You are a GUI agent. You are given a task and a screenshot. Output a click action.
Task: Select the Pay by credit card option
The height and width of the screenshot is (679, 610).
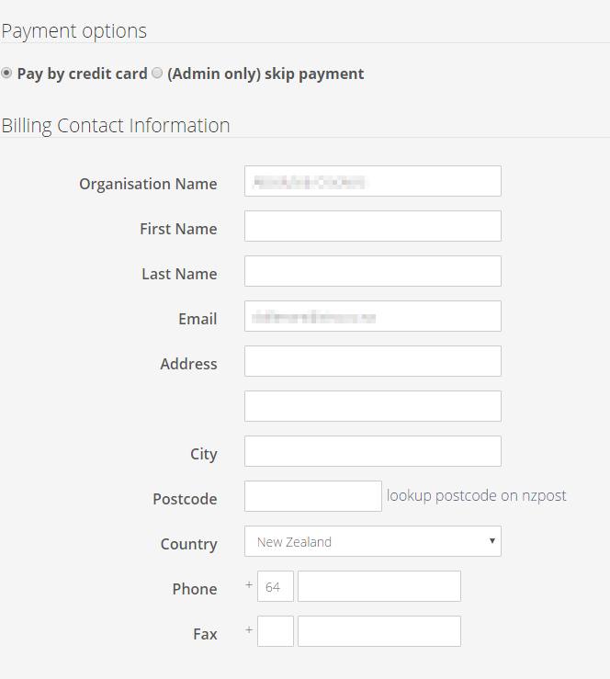click(x=6, y=74)
